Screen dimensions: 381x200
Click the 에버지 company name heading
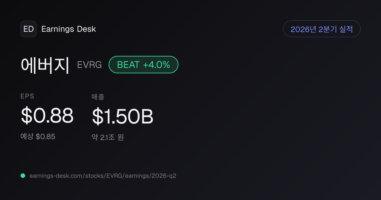[45, 65]
